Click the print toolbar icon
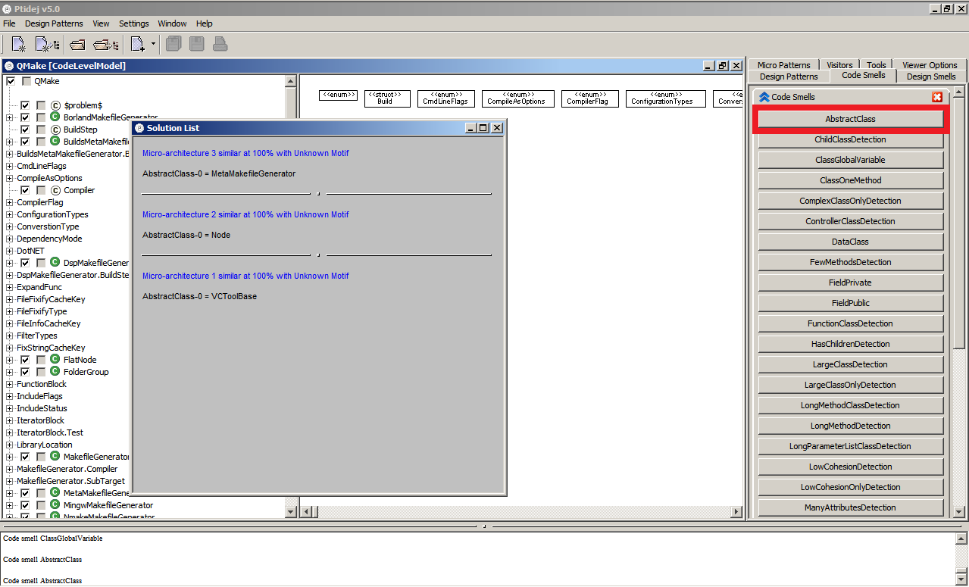 219,43
